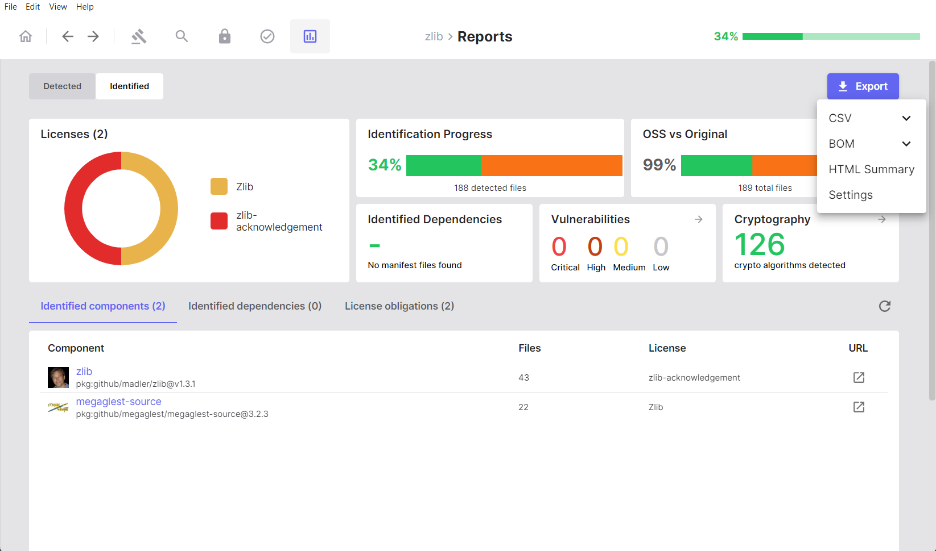Viewport: 936px width, 551px height.
Task: Click the Critical vulnerabilities count
Action: coord(559,247)
